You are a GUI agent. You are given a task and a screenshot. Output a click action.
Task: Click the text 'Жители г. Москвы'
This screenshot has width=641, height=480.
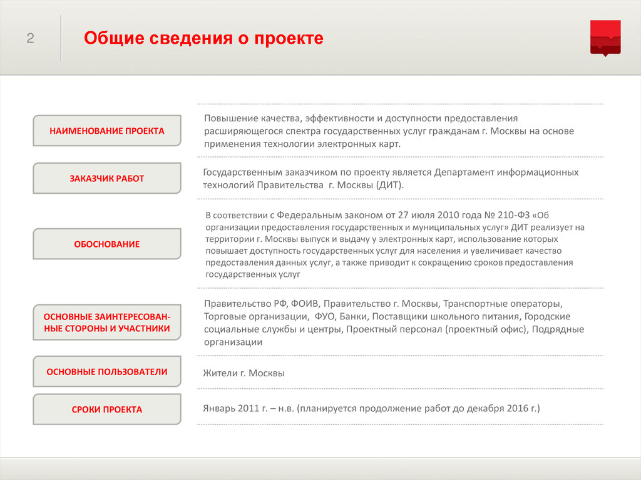click(x=244, y=373)
